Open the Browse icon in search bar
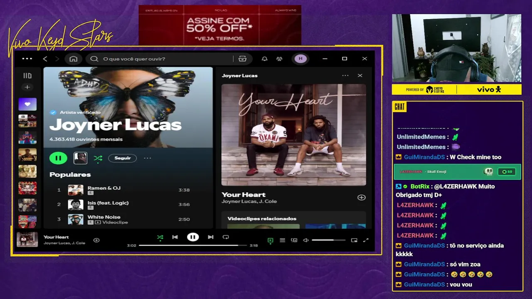The height and width of the screenshot is (299, 532). click(242, 59)
